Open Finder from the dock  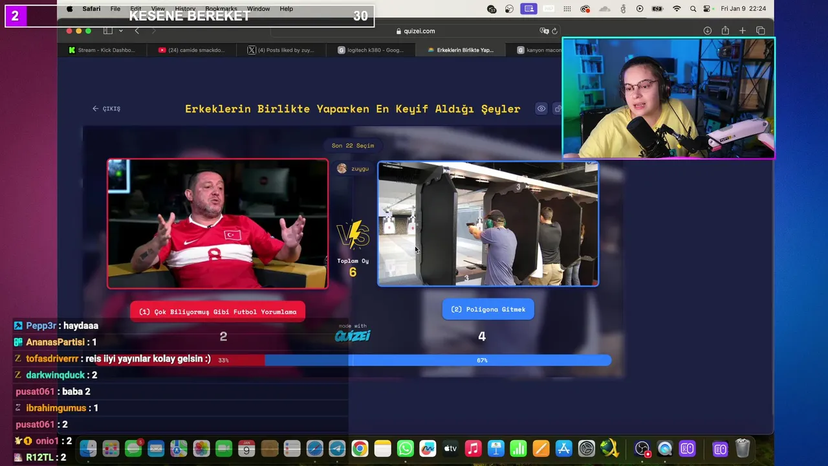coord(88,449)
